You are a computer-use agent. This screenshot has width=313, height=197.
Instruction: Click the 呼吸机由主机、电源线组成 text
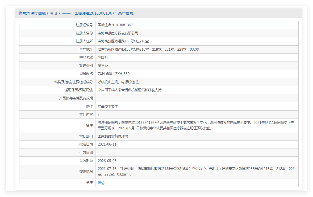[x=119, y=82]
